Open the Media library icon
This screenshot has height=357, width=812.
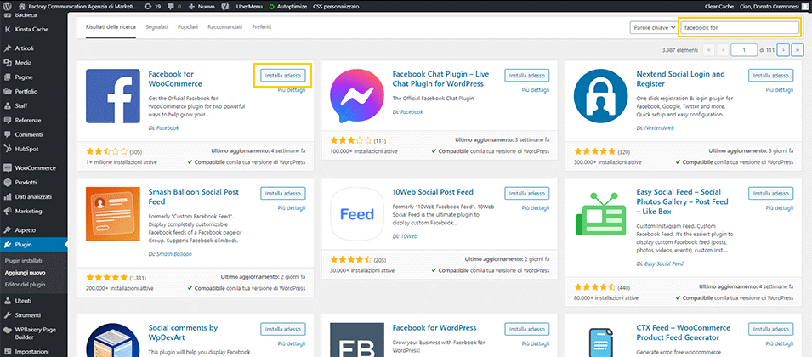[8, 63]
